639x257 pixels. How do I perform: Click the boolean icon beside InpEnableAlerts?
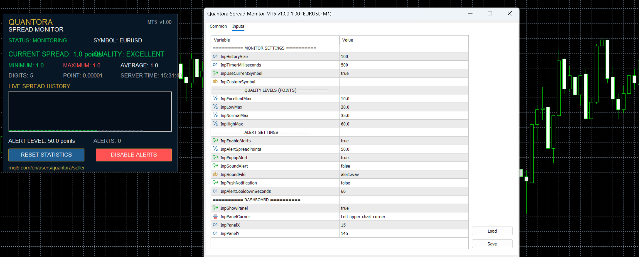click(215, 141)
